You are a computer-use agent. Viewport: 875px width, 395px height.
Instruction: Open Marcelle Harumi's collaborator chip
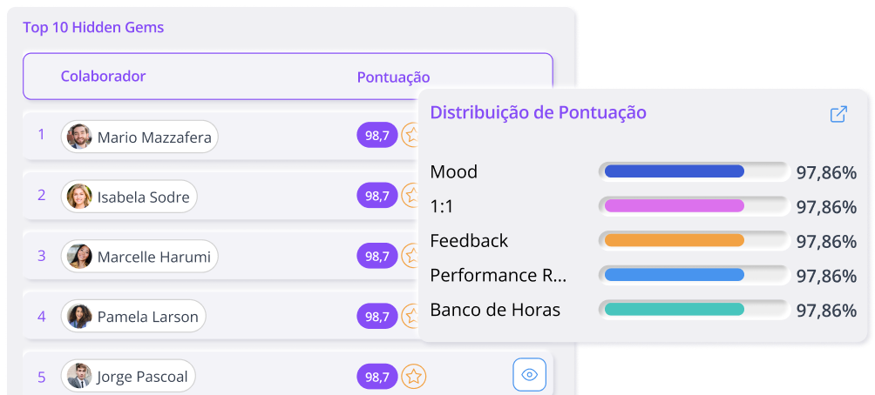click(139, 257)
